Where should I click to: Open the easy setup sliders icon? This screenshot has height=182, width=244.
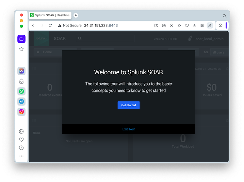(202, 25)
